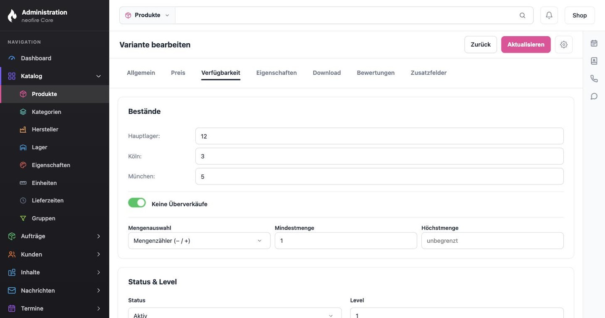Open the calendar icon in right sidebar
The height and width of the screenshot is (318, 605).
pyautogui.click(x=594, y=43)
